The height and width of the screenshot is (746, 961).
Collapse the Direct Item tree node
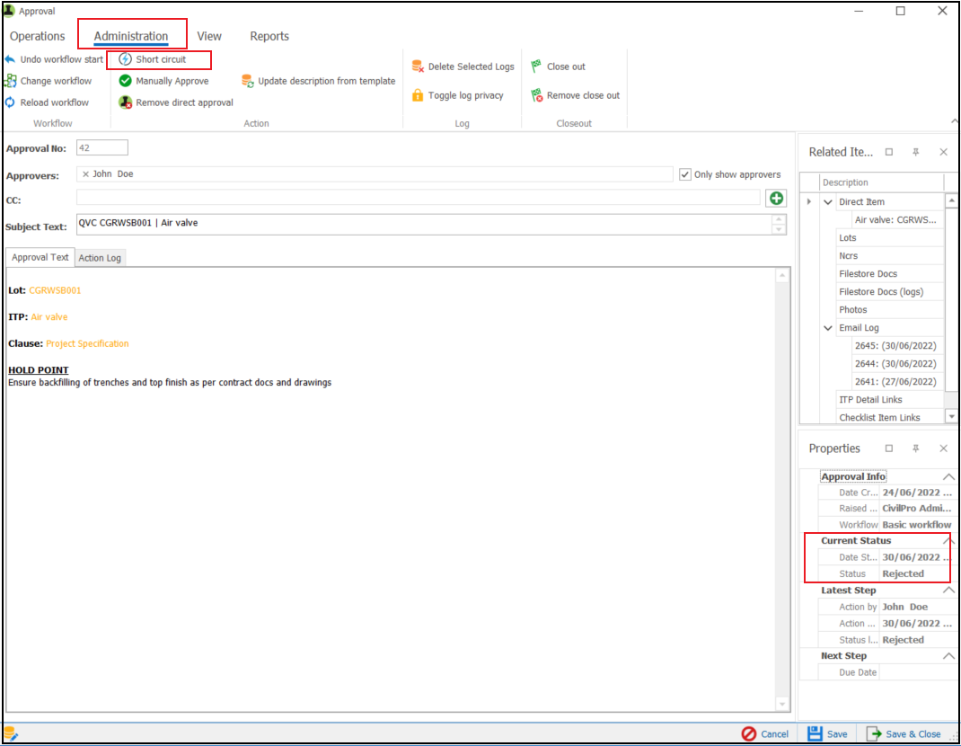click(x=828, y=202)
